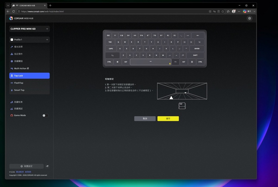The height and width of the screenshot is (187, 278).
Task: Click the V1.2.24 version text
Action: (12, 172)
